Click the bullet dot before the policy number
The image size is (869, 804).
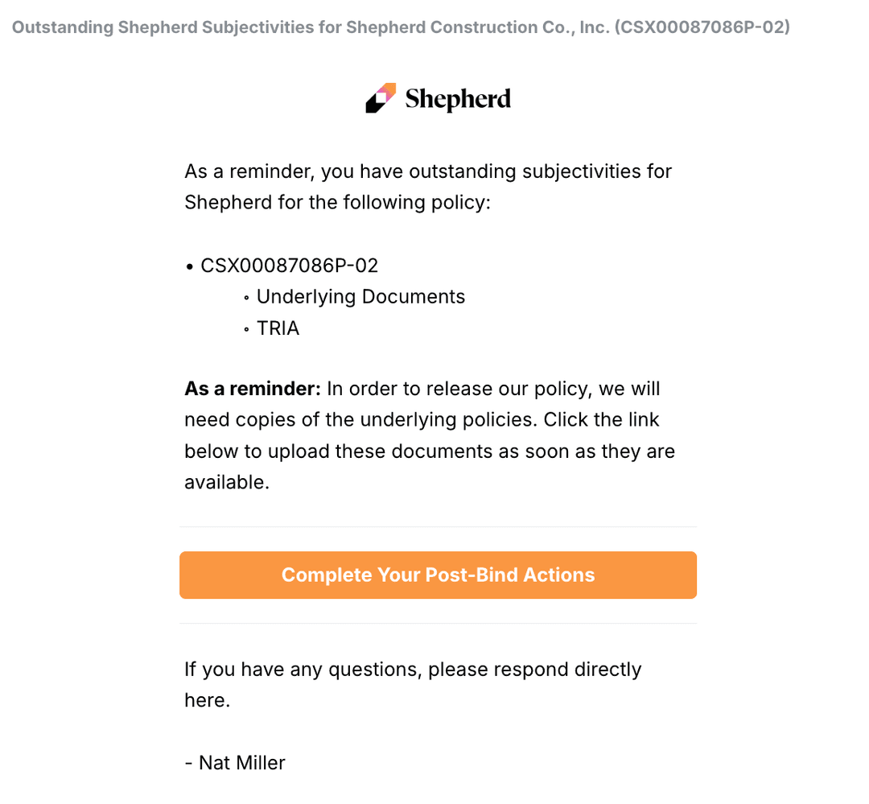tap(190, 266)
